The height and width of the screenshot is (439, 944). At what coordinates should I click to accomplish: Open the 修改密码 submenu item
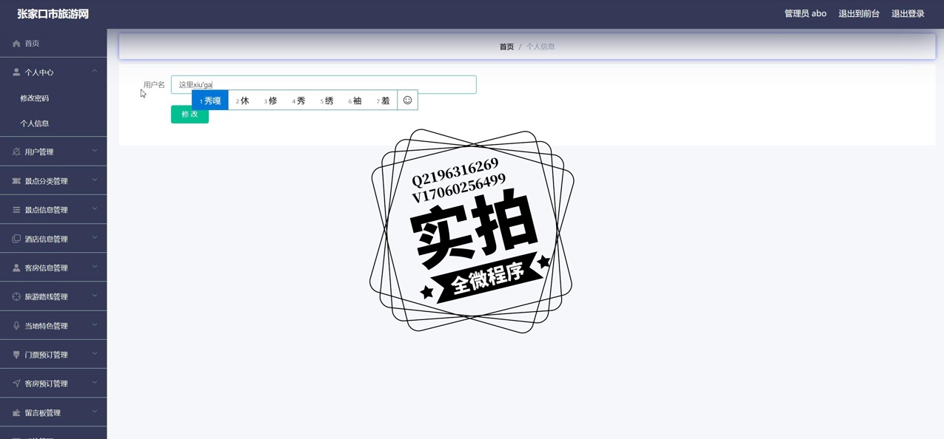pos(35,98)
